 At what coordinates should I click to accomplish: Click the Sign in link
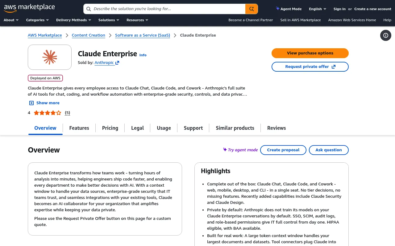(x=339, y=9)
